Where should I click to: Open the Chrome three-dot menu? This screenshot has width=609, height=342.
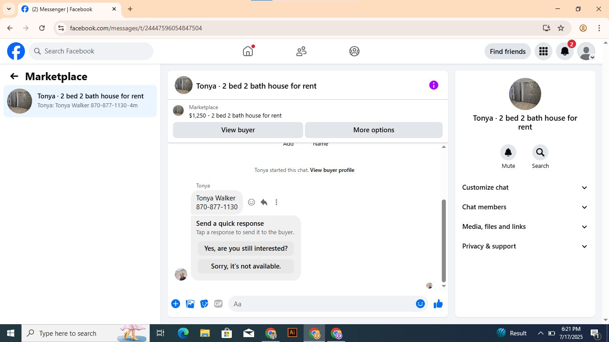coord(599,28)
